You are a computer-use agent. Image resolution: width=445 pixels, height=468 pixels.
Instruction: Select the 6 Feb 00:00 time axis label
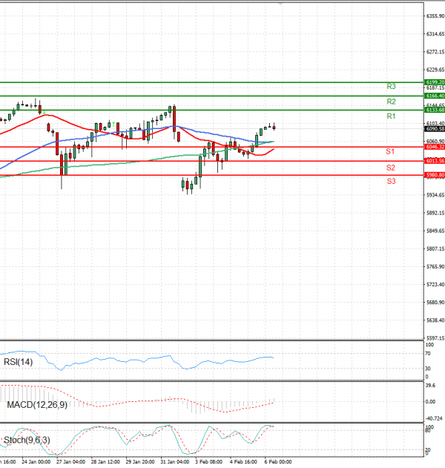pyautogui.click(x=278, y=461)
